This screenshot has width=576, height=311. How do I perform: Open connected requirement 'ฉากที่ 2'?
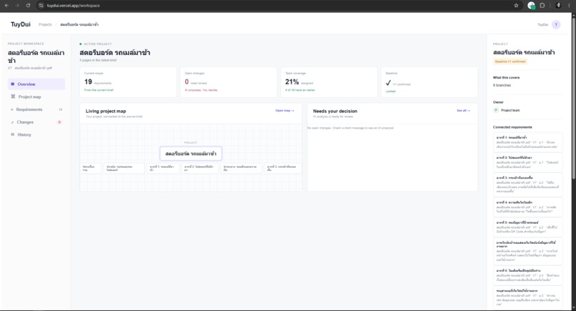coord(527,162)
